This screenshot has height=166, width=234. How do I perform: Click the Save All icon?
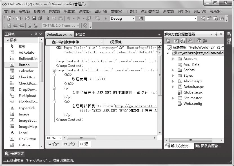click(x=40, y=18)
